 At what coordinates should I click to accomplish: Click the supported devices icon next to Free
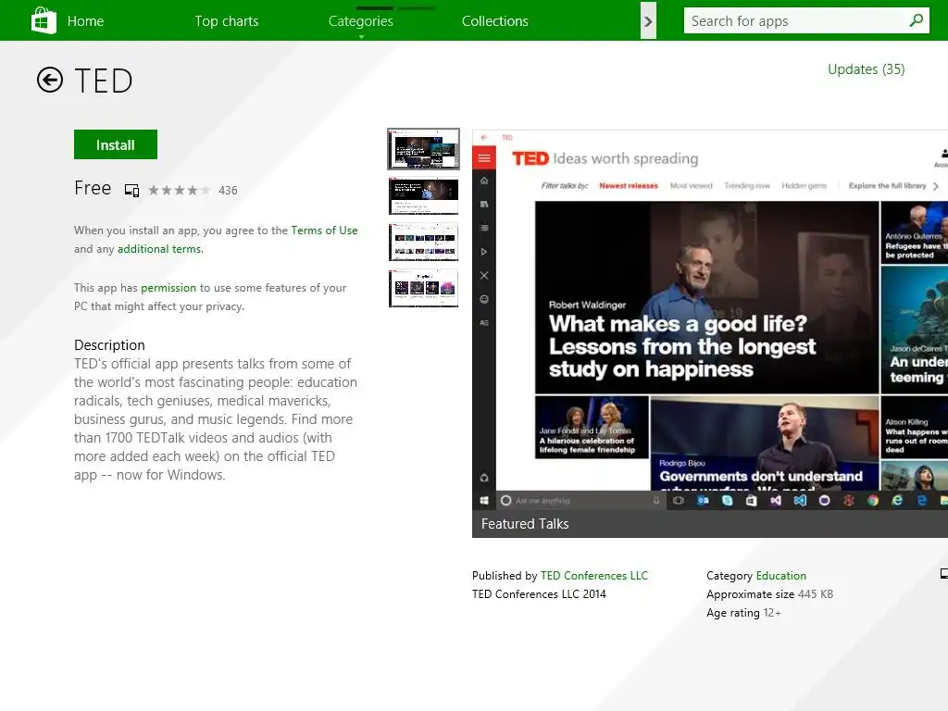coord(131,191)
